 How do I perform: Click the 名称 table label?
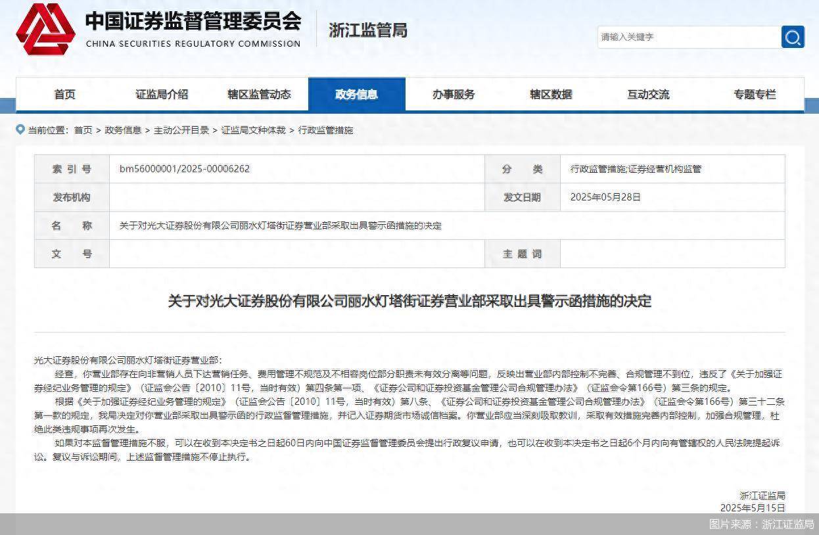coord(72,225)
